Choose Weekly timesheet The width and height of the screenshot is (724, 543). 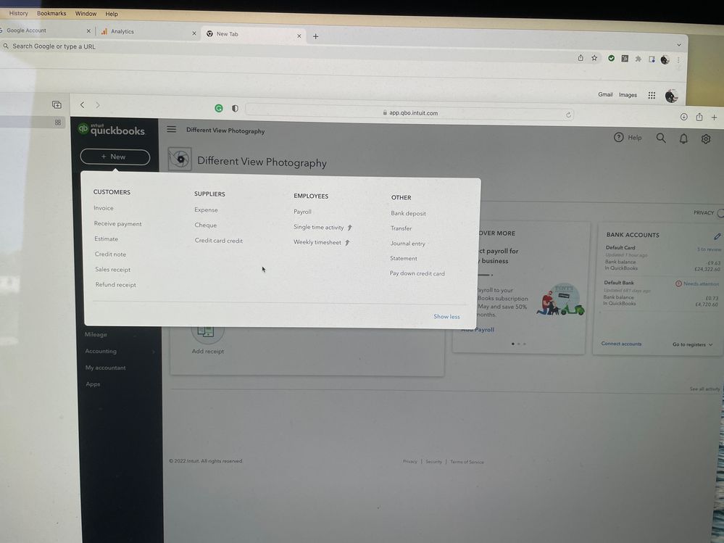(x=317, y=242)
